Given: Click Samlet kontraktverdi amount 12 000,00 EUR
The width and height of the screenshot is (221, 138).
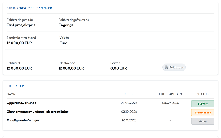Looking at the screenshot, I should pyautogui.click(x=19, y=43).
